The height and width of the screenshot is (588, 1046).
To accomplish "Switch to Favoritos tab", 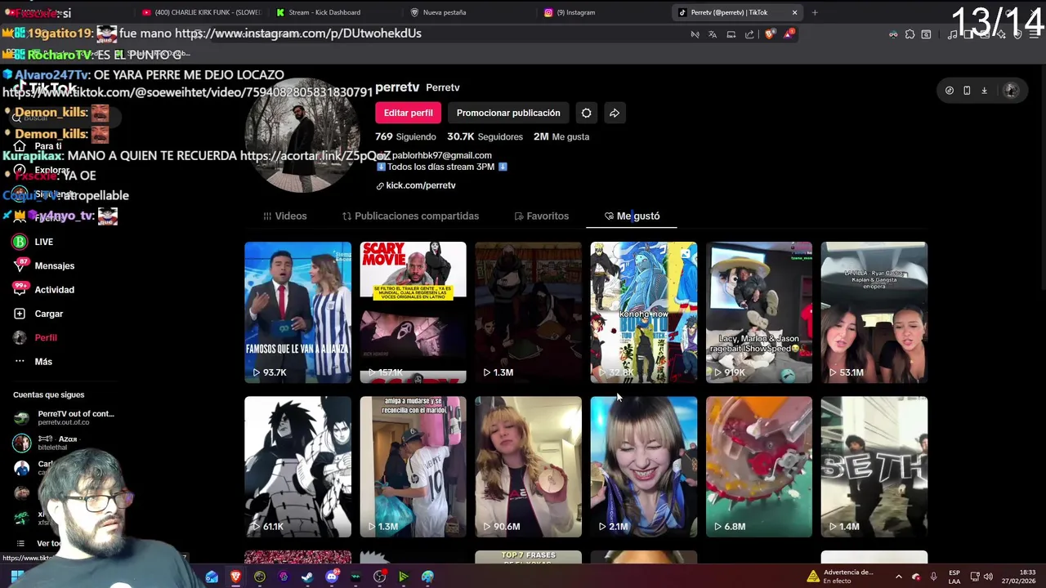I will [541, 216].
